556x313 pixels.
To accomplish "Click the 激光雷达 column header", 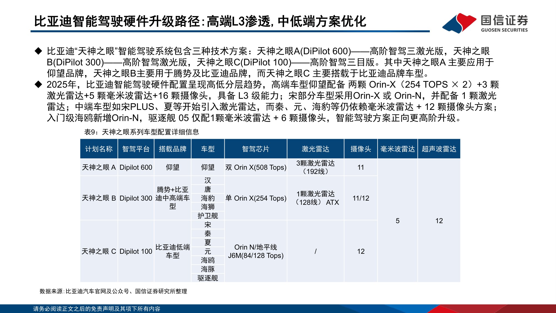I will tap(316, 149).
